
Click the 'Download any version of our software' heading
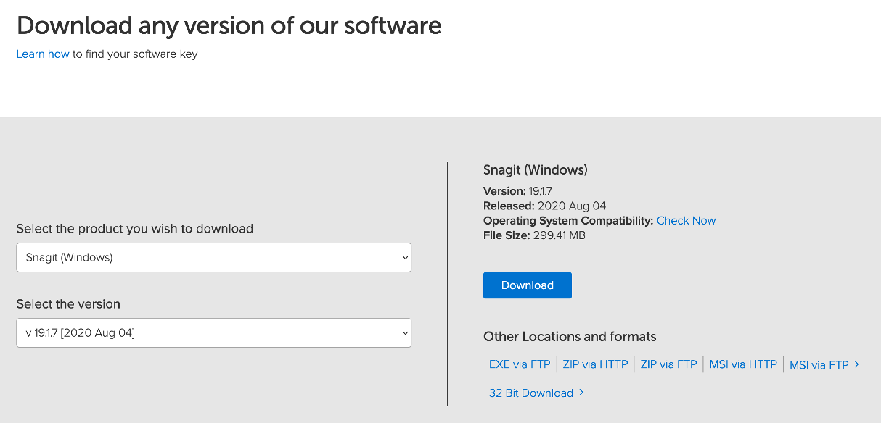pyautogui.click(x=229, y=25)
